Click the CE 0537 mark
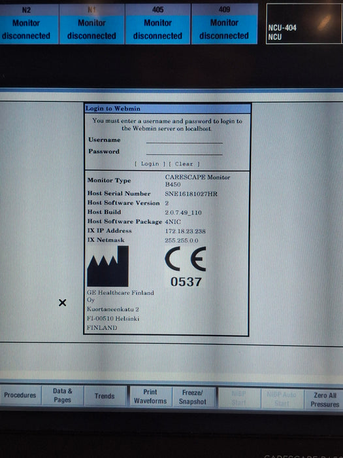The image size is (343, 458). click(186, 266)
